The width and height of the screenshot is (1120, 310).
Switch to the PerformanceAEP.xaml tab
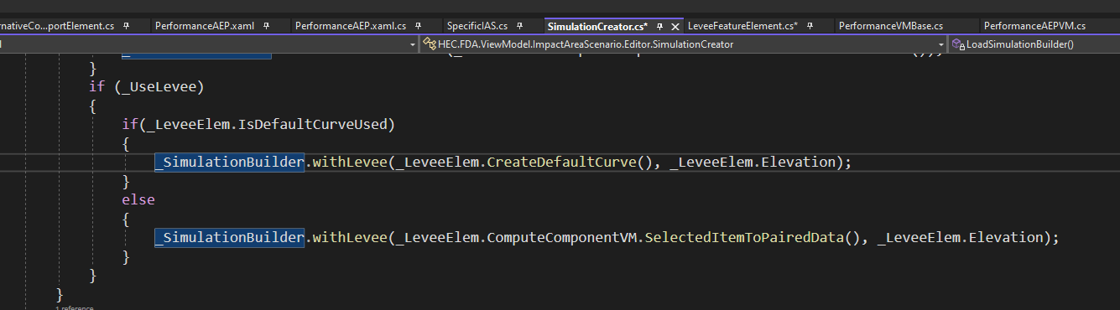(x=206, y=27)
